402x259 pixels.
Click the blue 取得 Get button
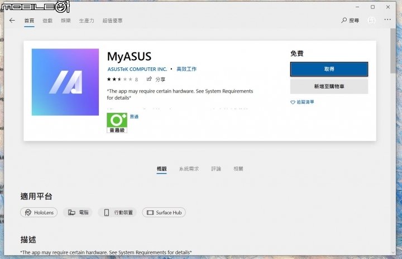click(329, 69)
